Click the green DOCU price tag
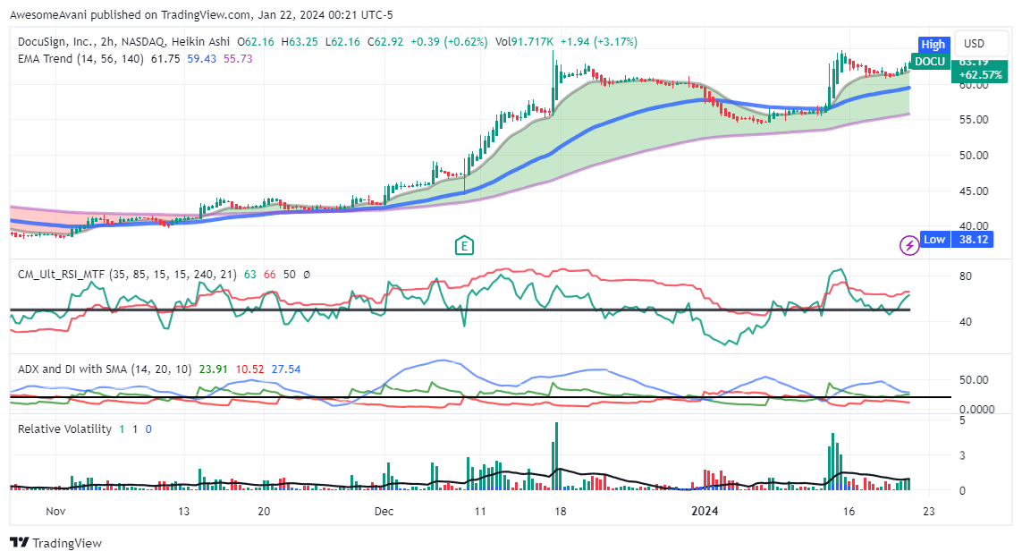 [929, 62]
